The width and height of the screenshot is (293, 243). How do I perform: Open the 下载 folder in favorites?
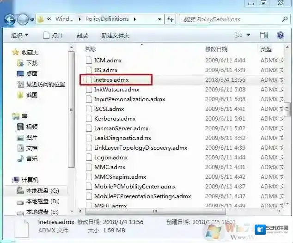(x=32, y=63)
